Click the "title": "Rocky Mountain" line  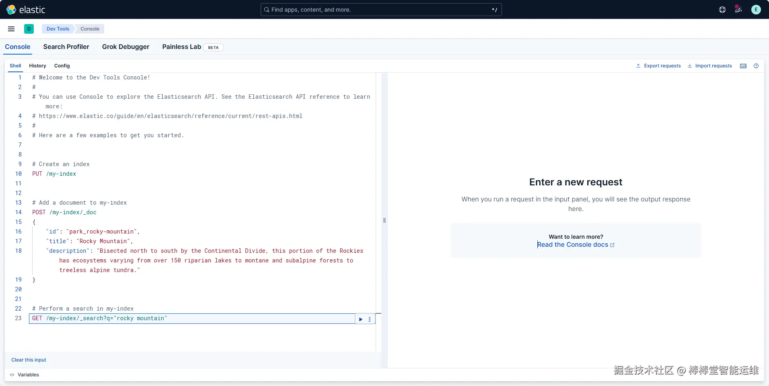coord(89,241)
